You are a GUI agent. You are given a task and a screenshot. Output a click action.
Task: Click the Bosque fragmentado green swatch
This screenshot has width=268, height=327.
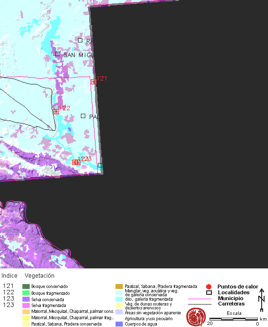tap(26, 293)
